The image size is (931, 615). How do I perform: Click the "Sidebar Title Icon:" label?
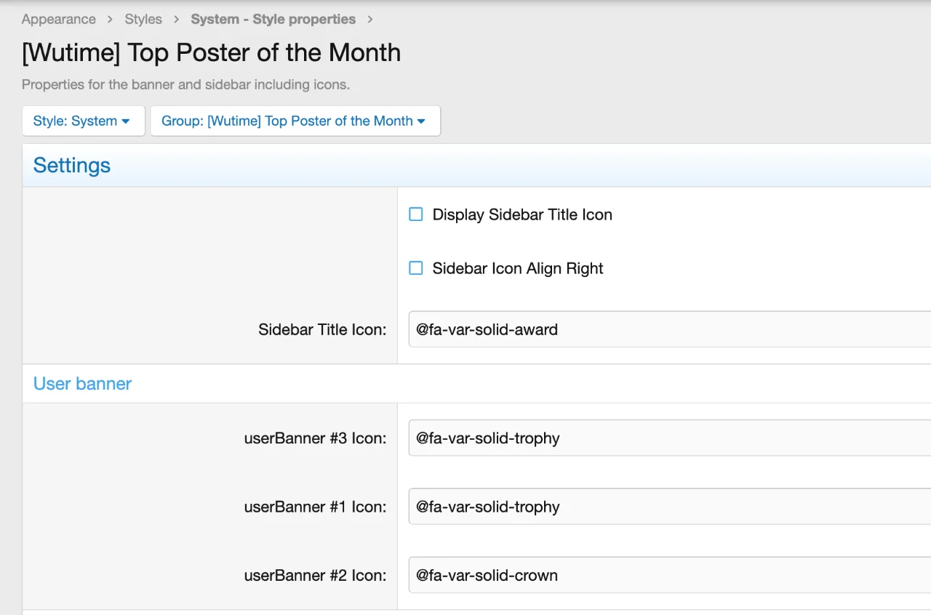[322, 329]
